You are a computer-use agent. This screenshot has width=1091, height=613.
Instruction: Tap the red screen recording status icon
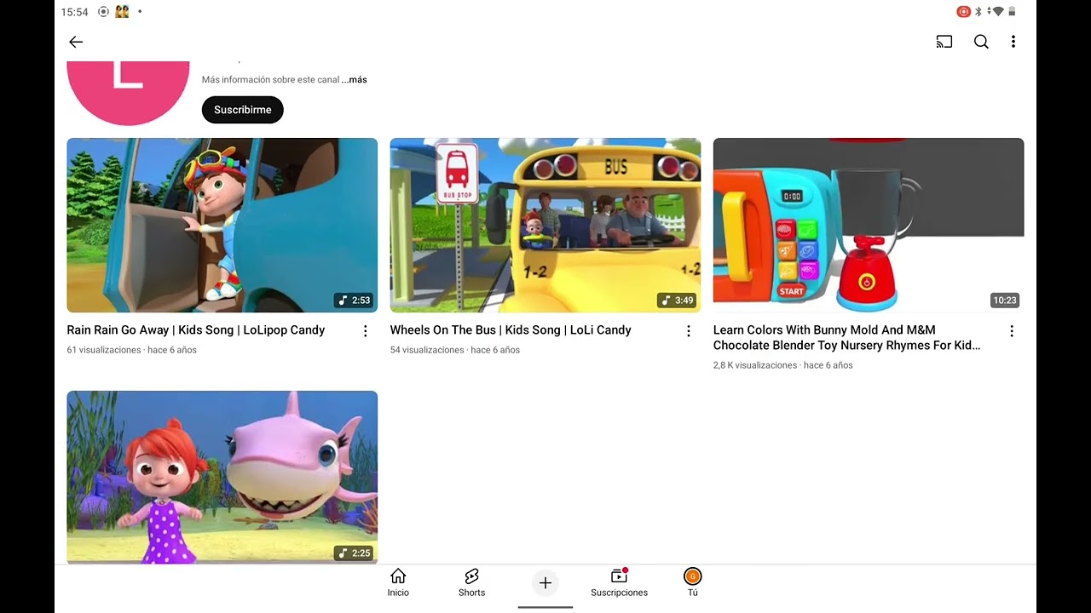pos(963,12)
